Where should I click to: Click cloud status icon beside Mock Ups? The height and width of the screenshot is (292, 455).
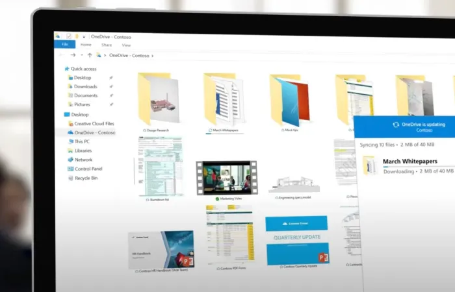[x=283, y=130]
